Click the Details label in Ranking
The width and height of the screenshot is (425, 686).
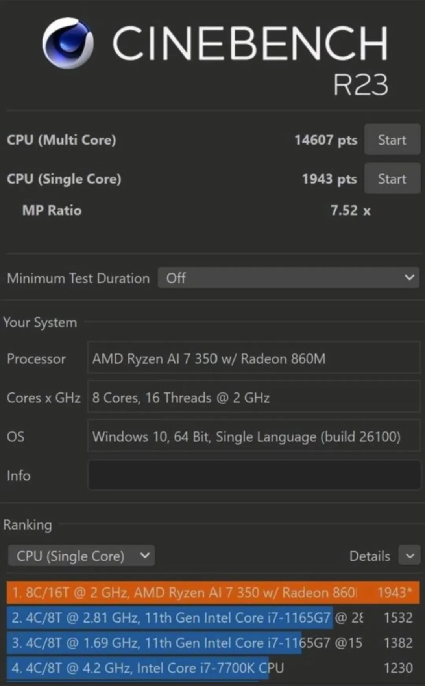(370, 556)
